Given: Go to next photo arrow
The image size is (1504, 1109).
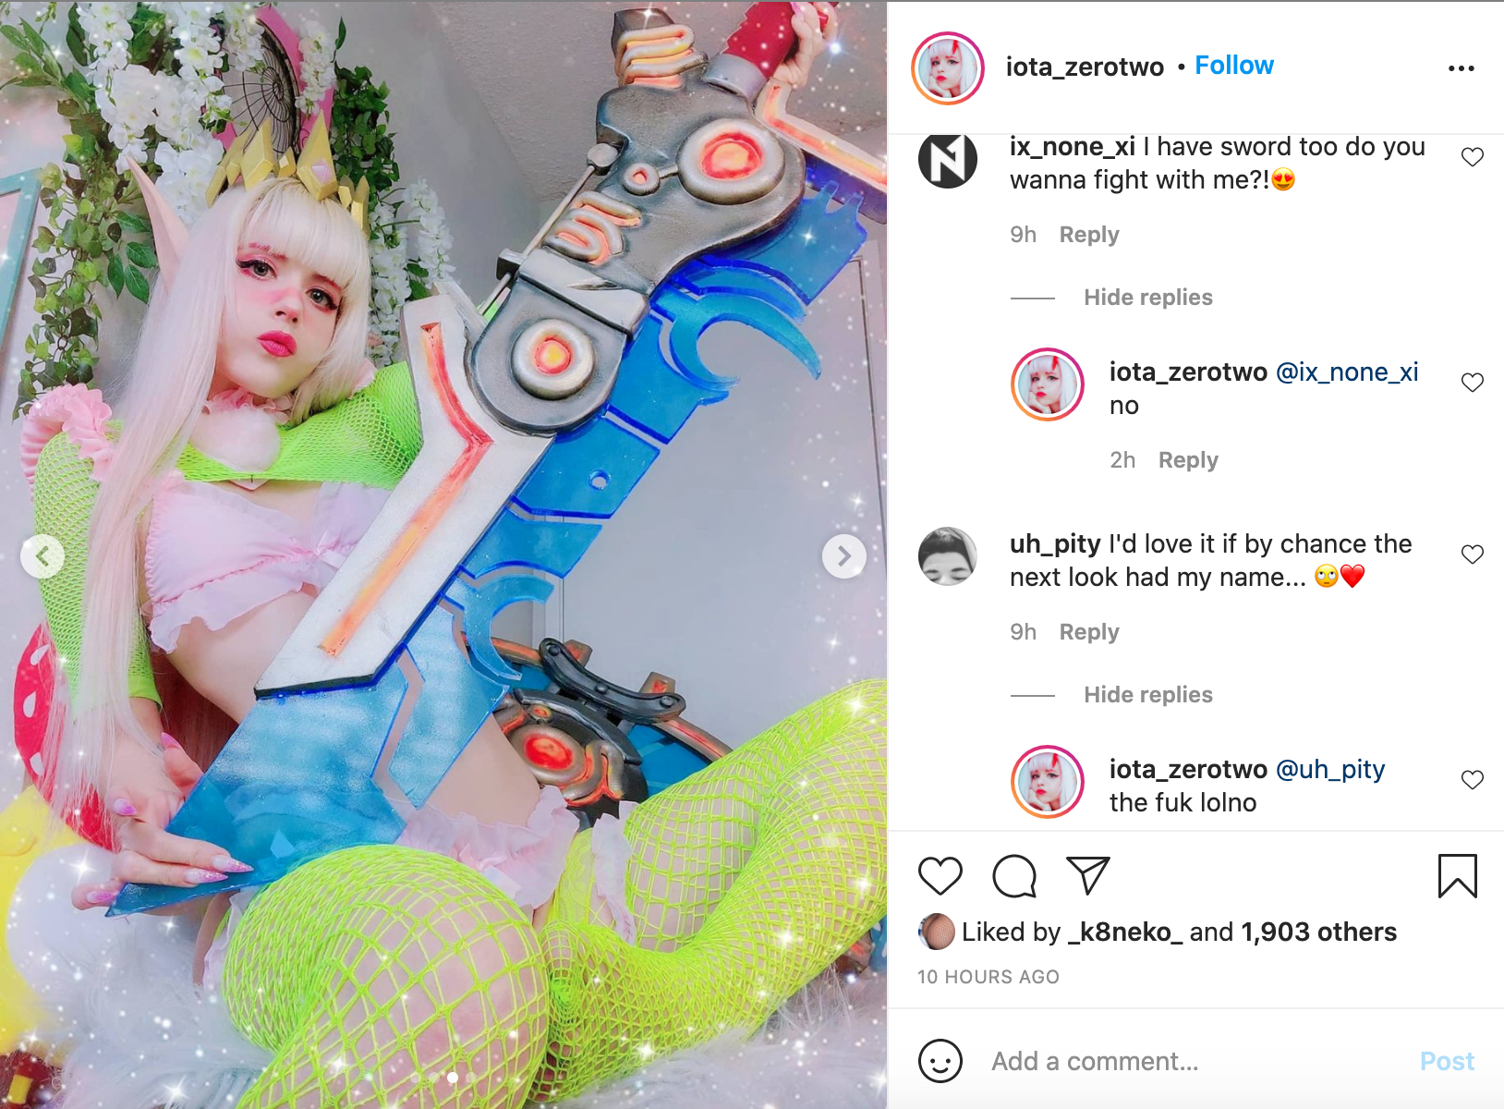Looking at the screenshot, I should pyautogui.click(x=844, y=556).
